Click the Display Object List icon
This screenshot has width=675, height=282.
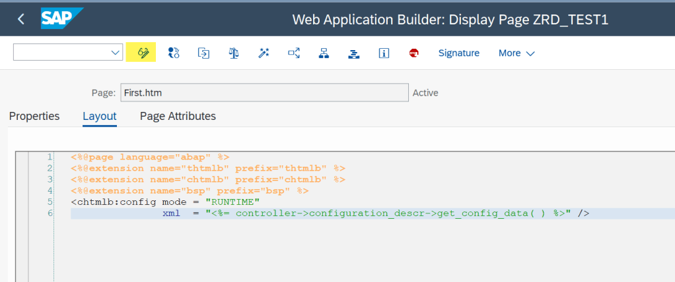[353, 53]
